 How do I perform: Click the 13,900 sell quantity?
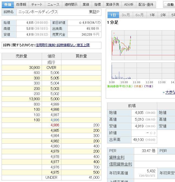click(35, 99)
